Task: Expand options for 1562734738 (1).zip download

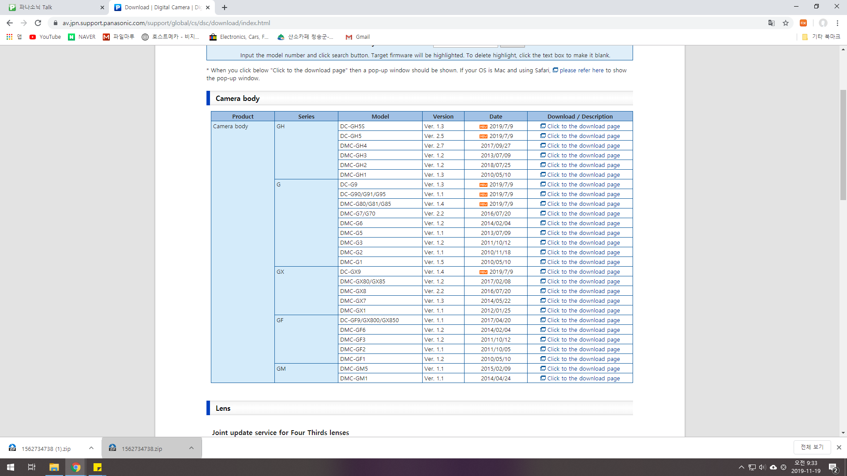Action: click(x=91, y=448)
